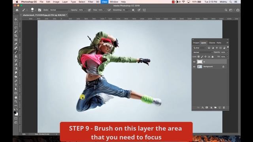Image resolution: width=253 pixels, height=142 pixels.
Task: Open the layer blend mode Normal dropdown
Action: pos(203,52)
